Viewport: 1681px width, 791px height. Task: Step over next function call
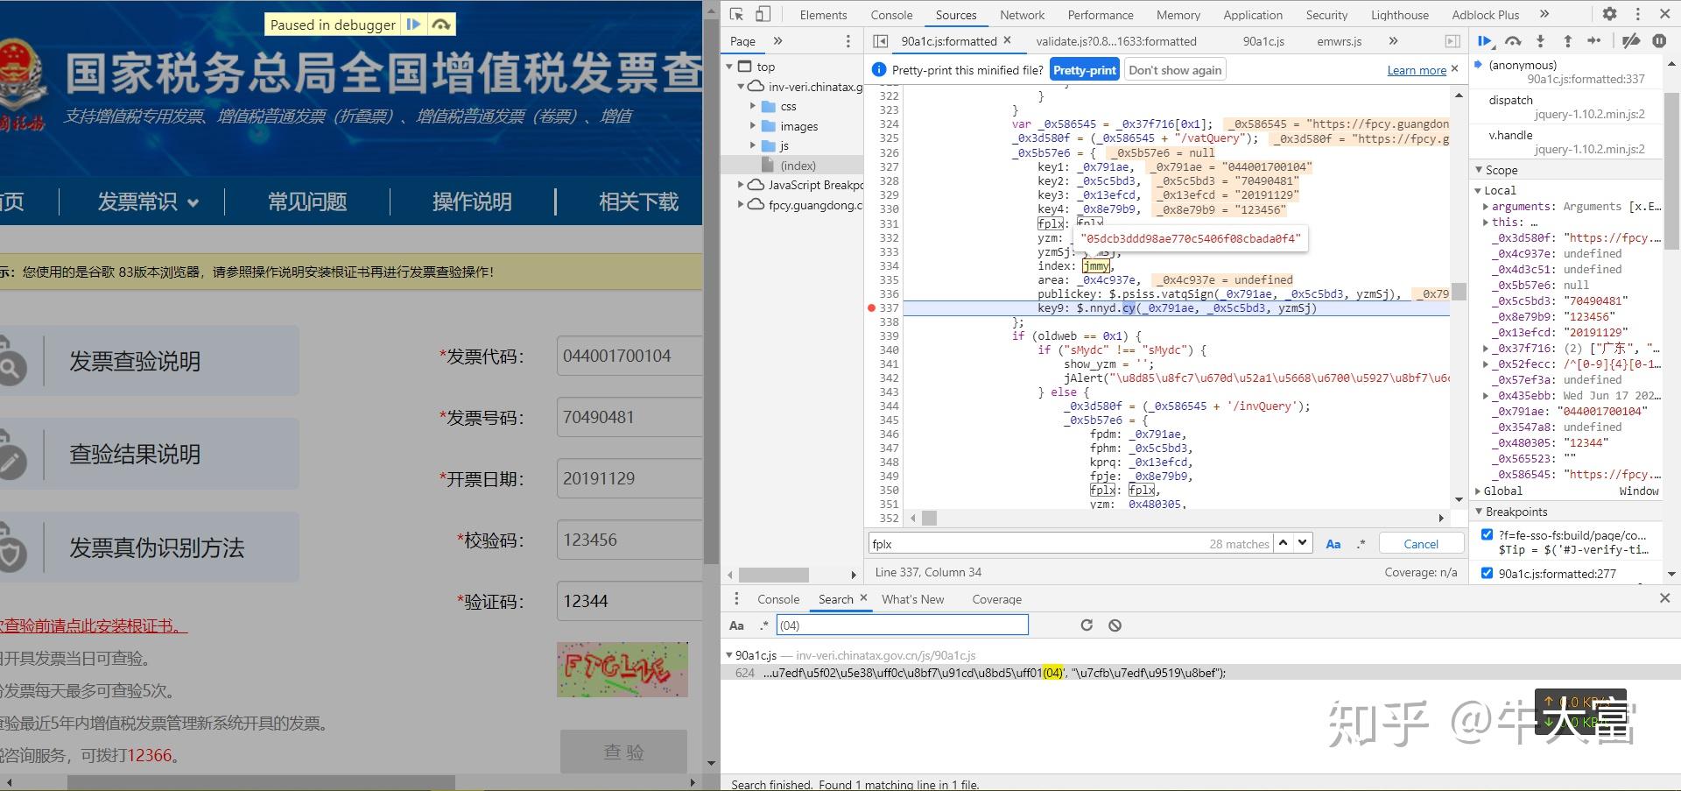[1513, 40]
